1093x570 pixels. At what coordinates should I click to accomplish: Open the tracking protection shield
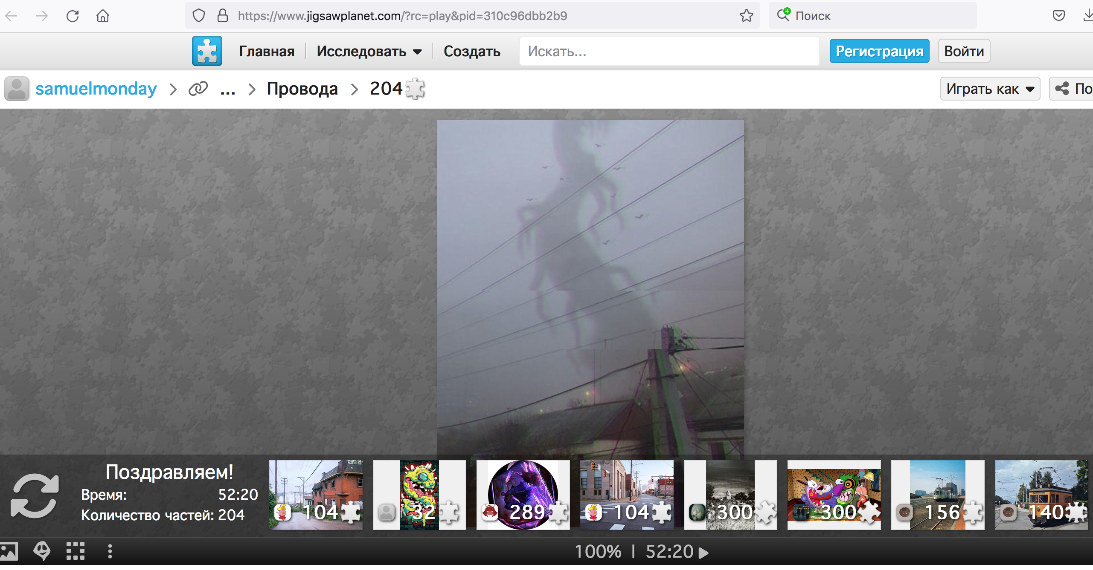tap(199, 16)
